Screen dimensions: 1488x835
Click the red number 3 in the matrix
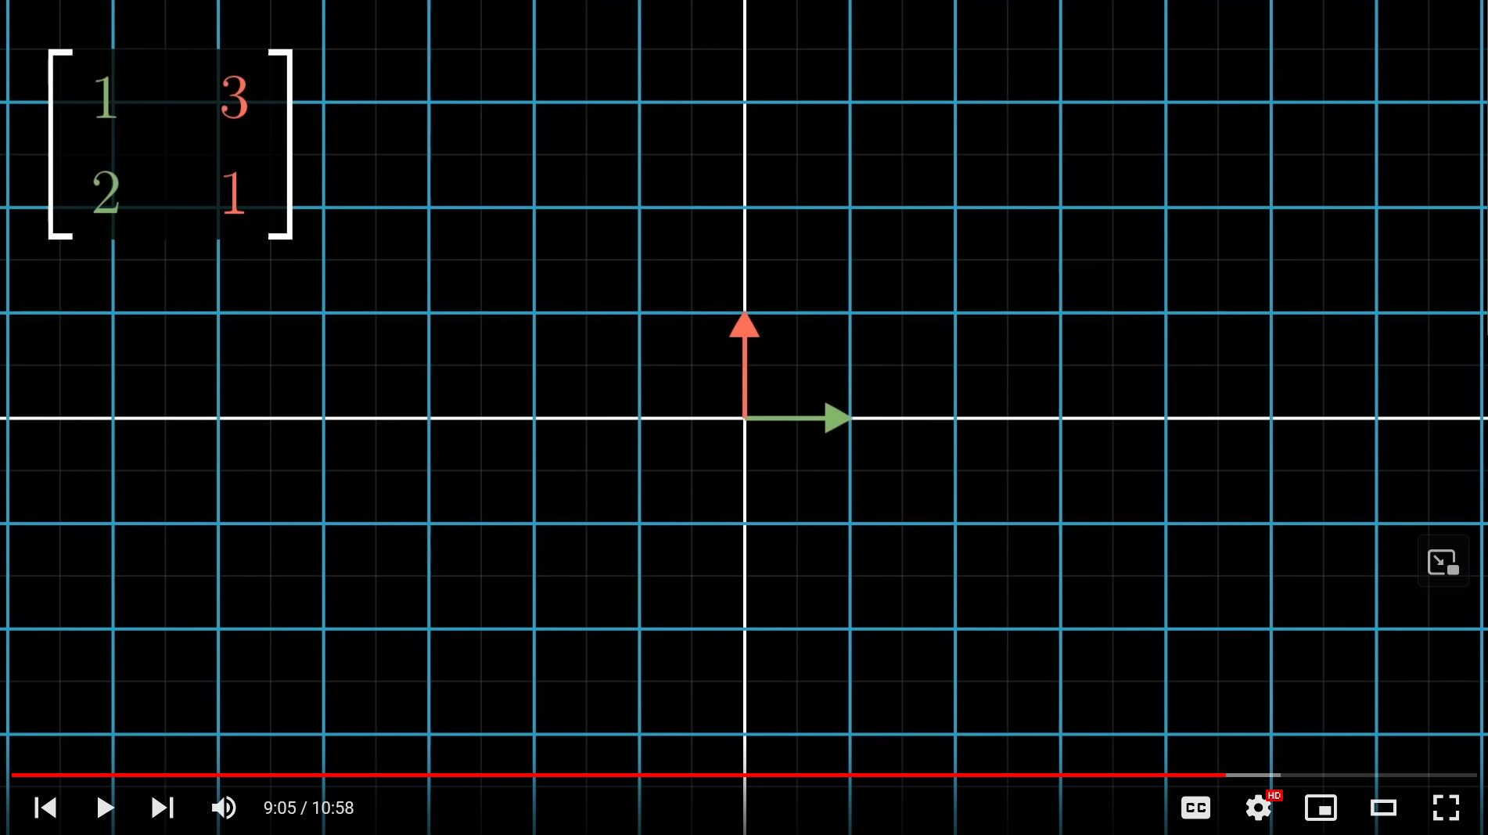tap(234, 98)
